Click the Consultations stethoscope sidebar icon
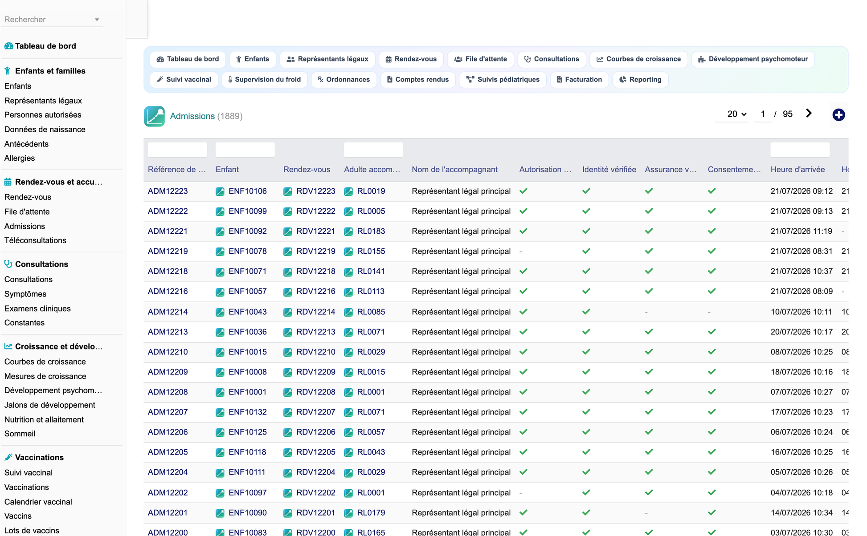Screen dimensions: 867x536 pos(8,264)
